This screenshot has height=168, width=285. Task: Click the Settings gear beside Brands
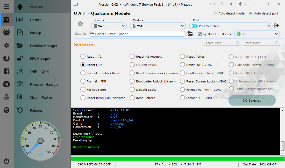(x=80, y=24)
